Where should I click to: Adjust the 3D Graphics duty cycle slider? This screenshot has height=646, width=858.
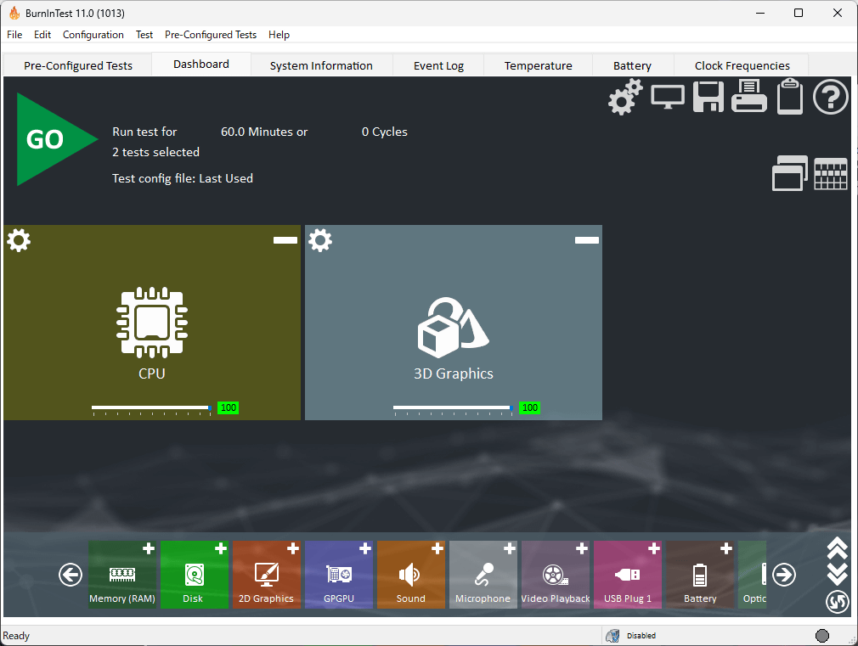(x=453, y=408)
